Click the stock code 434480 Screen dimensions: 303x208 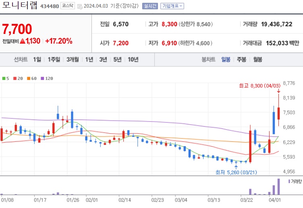pyautogui.click(x=50, y=6)
